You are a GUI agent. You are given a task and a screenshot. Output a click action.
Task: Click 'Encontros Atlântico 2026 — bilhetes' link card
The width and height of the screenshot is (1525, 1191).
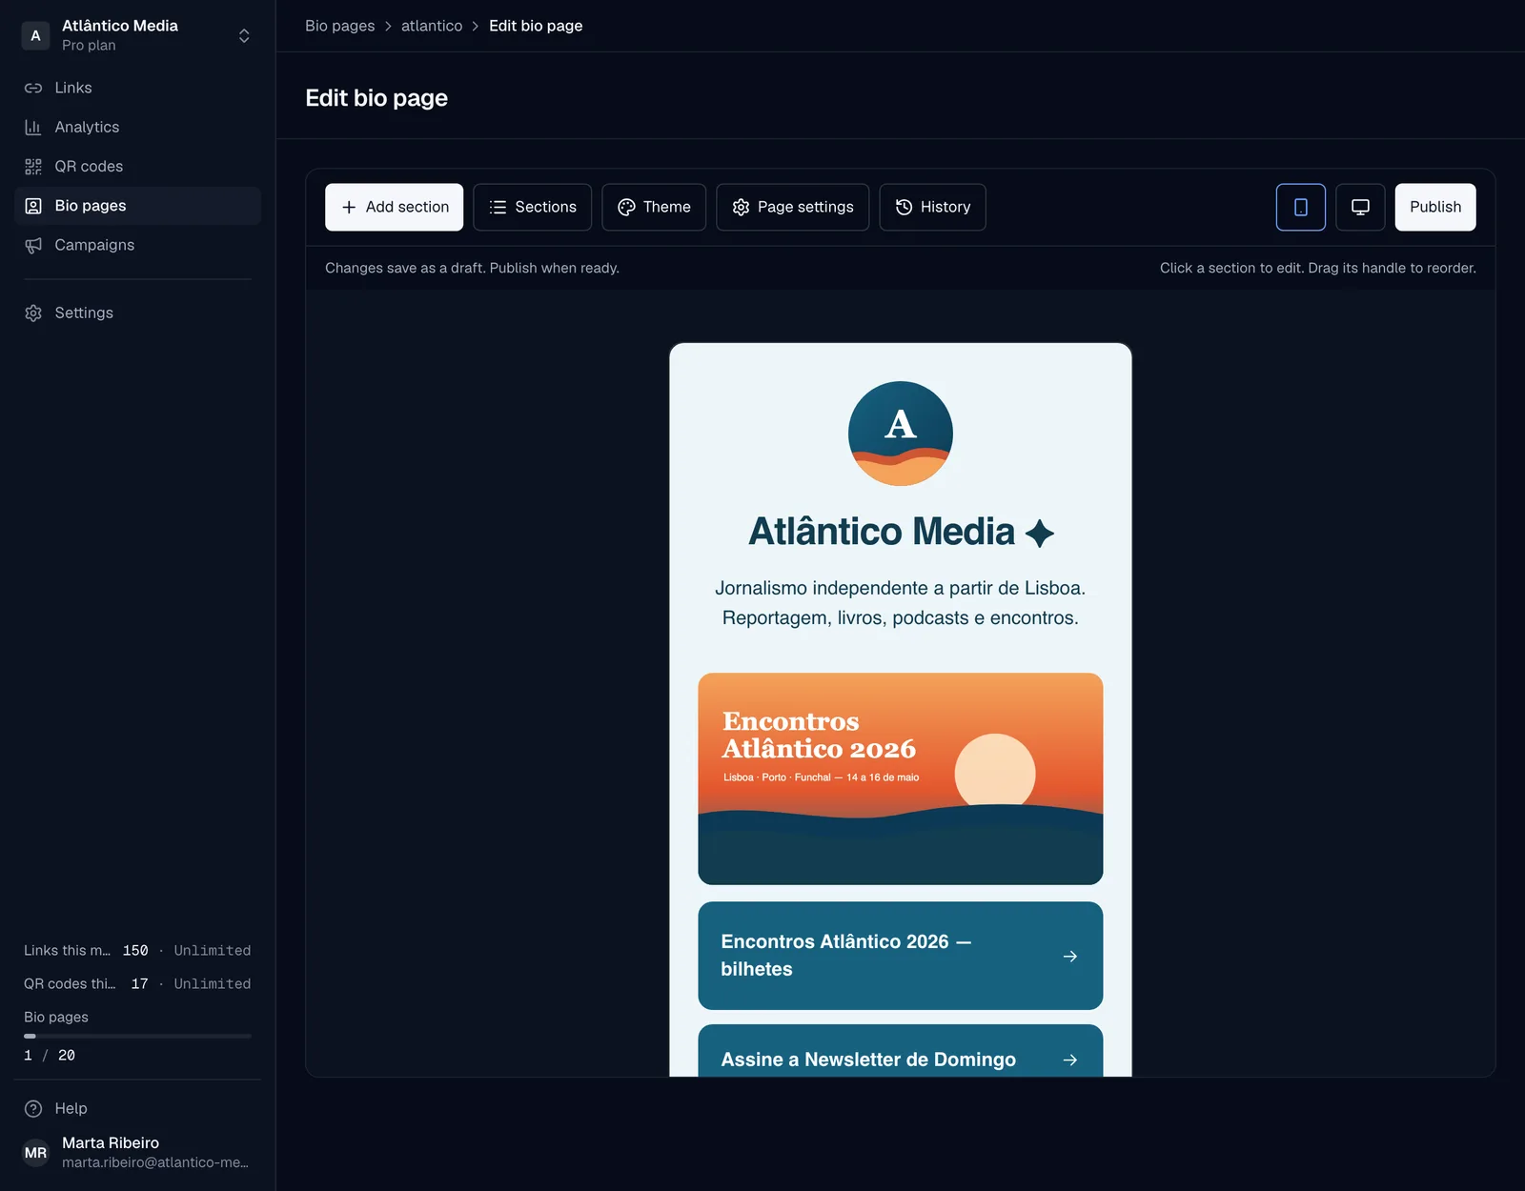tap(901, 956)
